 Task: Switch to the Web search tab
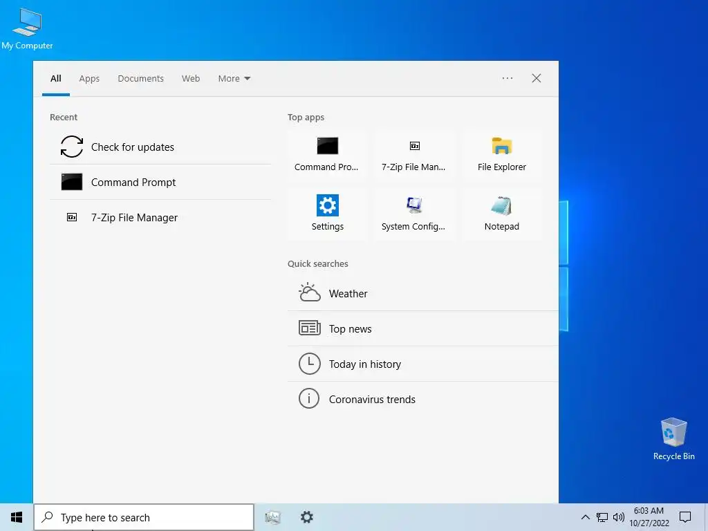pyautogui.click(x=191, y=79)
